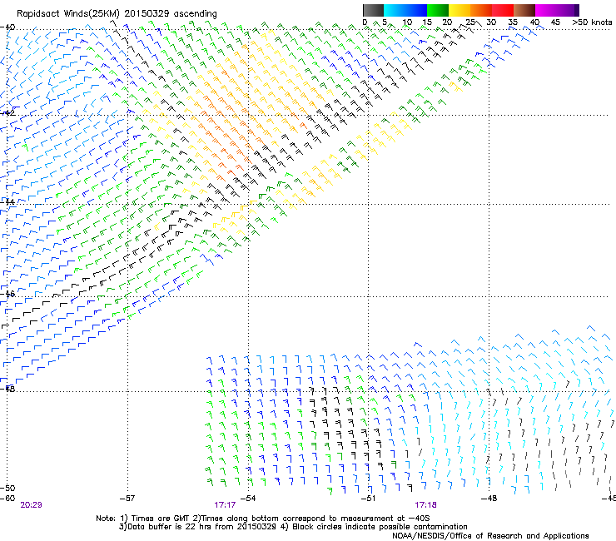
Task: Click the '30' legend scale label
Action: [491, 22]
